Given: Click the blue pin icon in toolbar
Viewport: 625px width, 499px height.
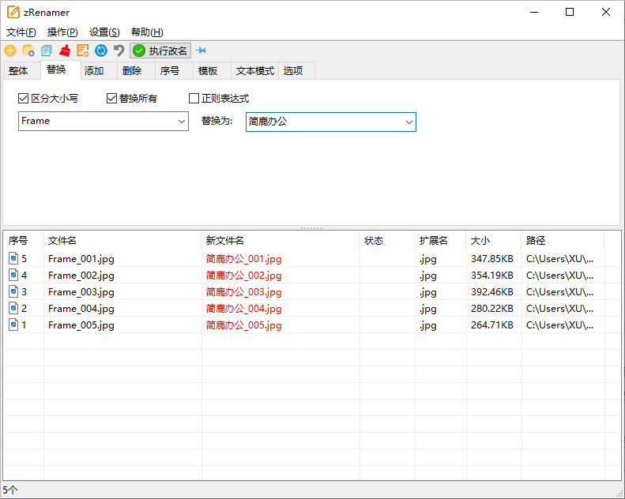Looking at the screenshot, I should (x=201, y=51).
